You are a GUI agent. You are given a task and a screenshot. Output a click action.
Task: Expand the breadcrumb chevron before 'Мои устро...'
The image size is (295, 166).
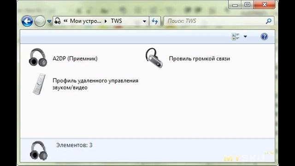tap(65, 21)
